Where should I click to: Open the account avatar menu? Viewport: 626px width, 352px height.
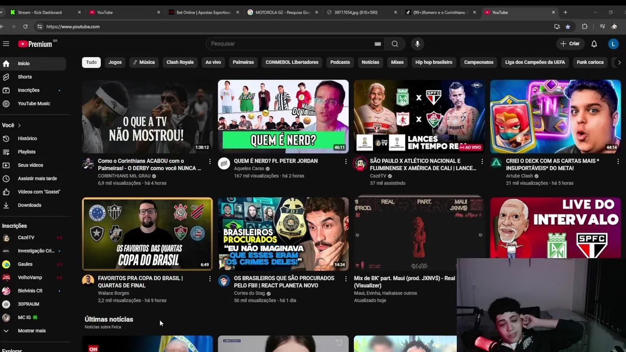pos(613,44)
